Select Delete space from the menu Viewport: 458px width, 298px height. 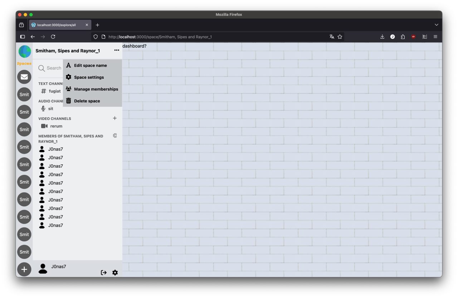[87, 101]
